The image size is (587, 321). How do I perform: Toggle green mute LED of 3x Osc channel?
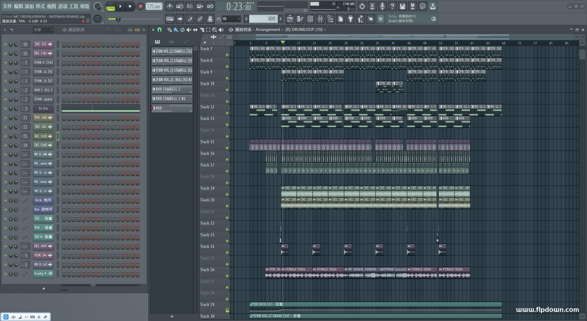tap(5, 109)
